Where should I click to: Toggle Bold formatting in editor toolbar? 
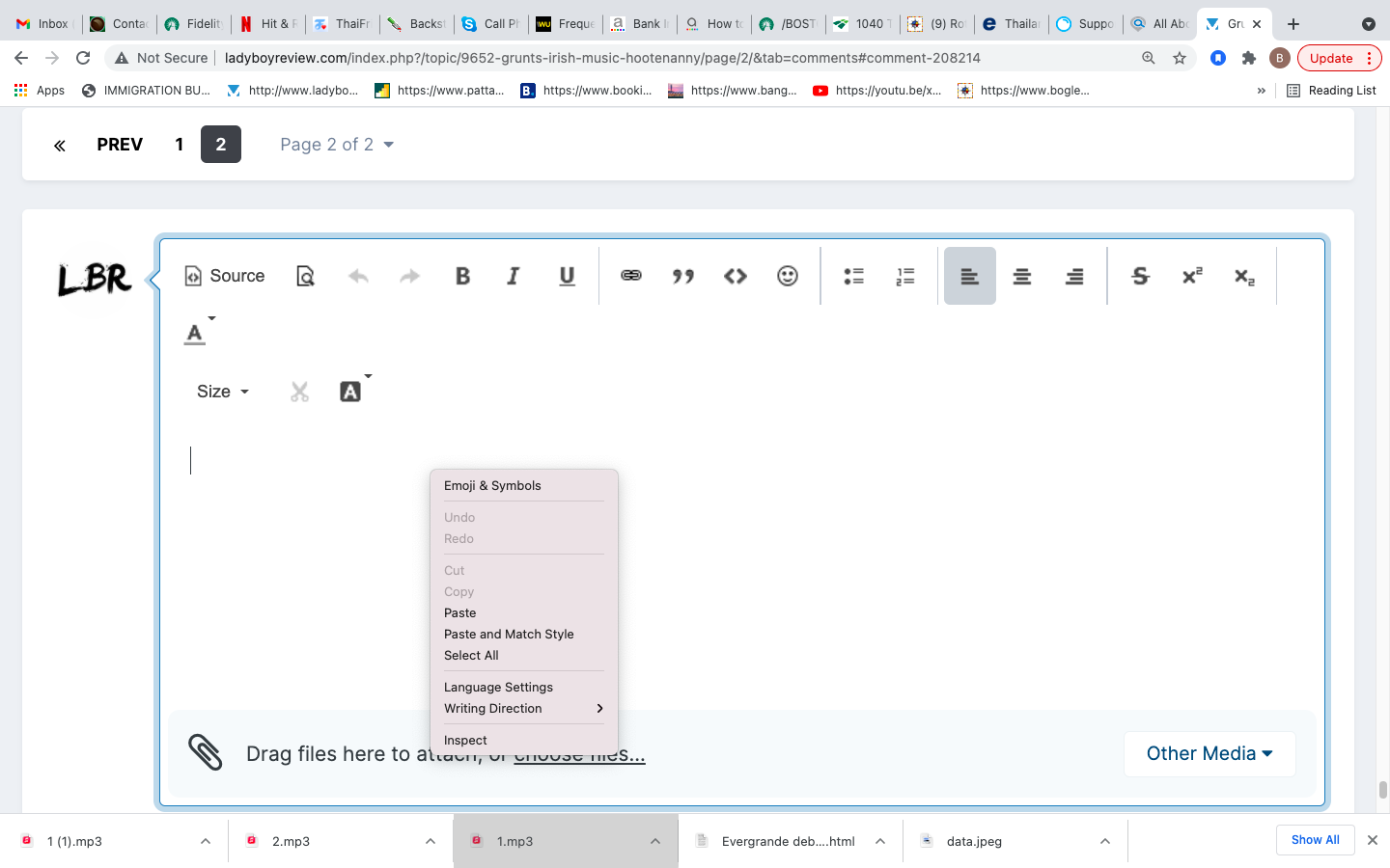click(462, 276)
